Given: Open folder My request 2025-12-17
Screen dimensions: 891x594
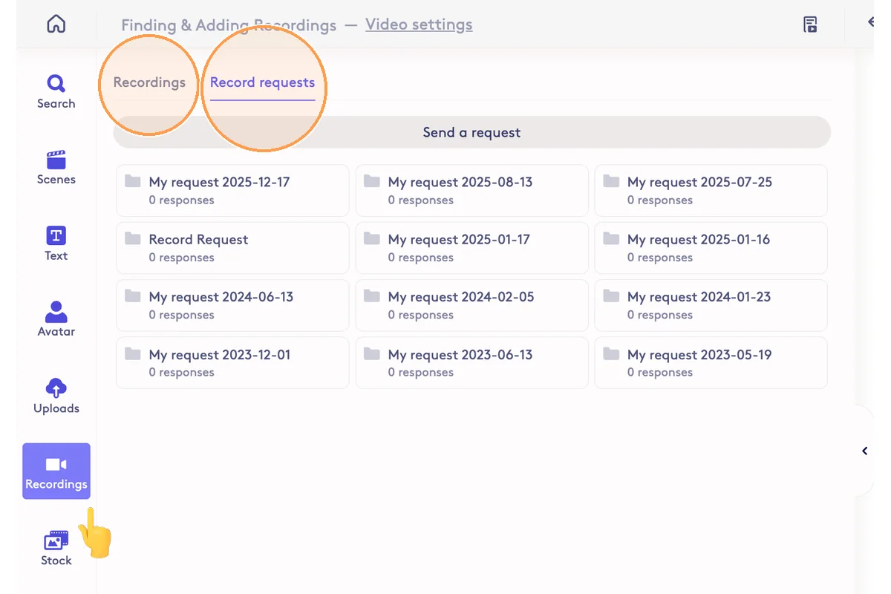Looking at the screenshot, I should [x=232, y=191].
